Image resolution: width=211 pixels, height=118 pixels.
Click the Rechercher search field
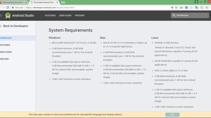click(190, 15)
